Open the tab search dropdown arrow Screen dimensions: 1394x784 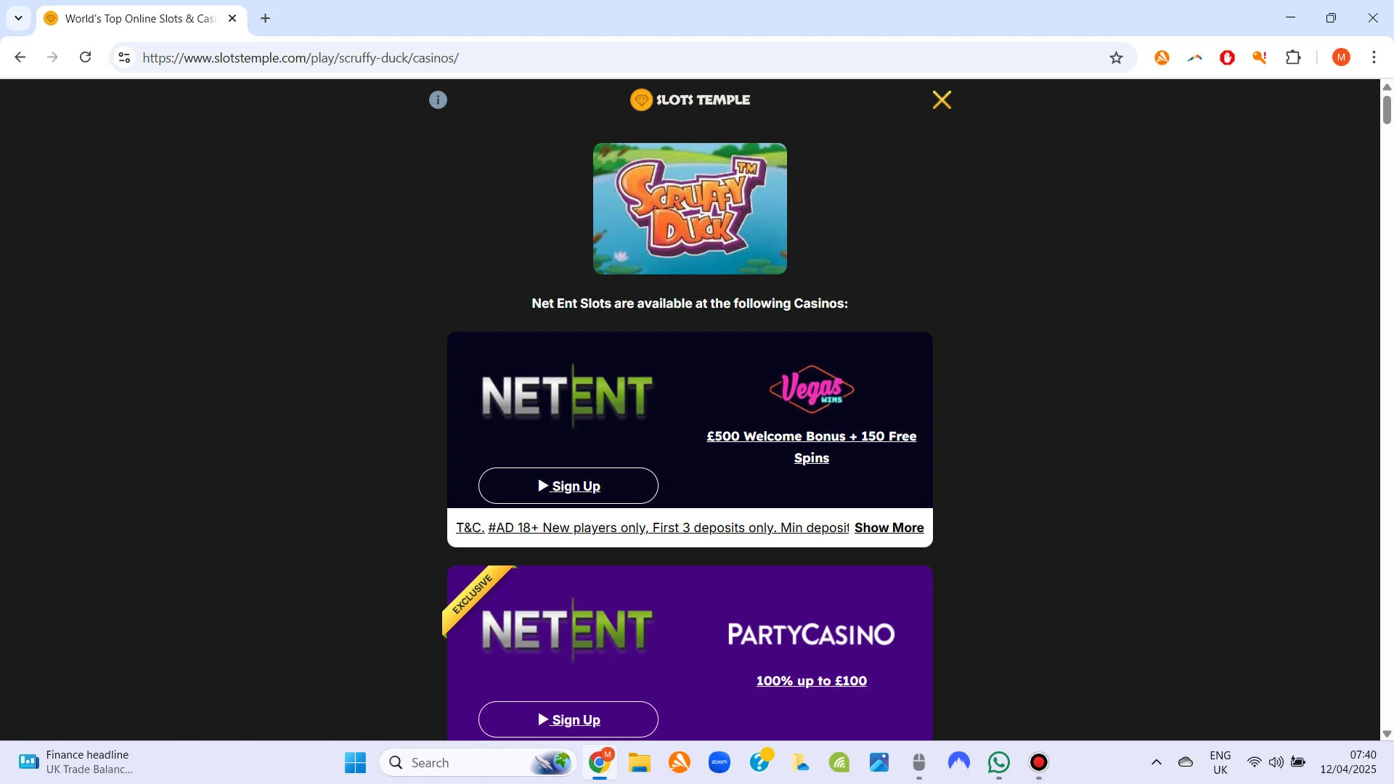click(x=18, y=18)
